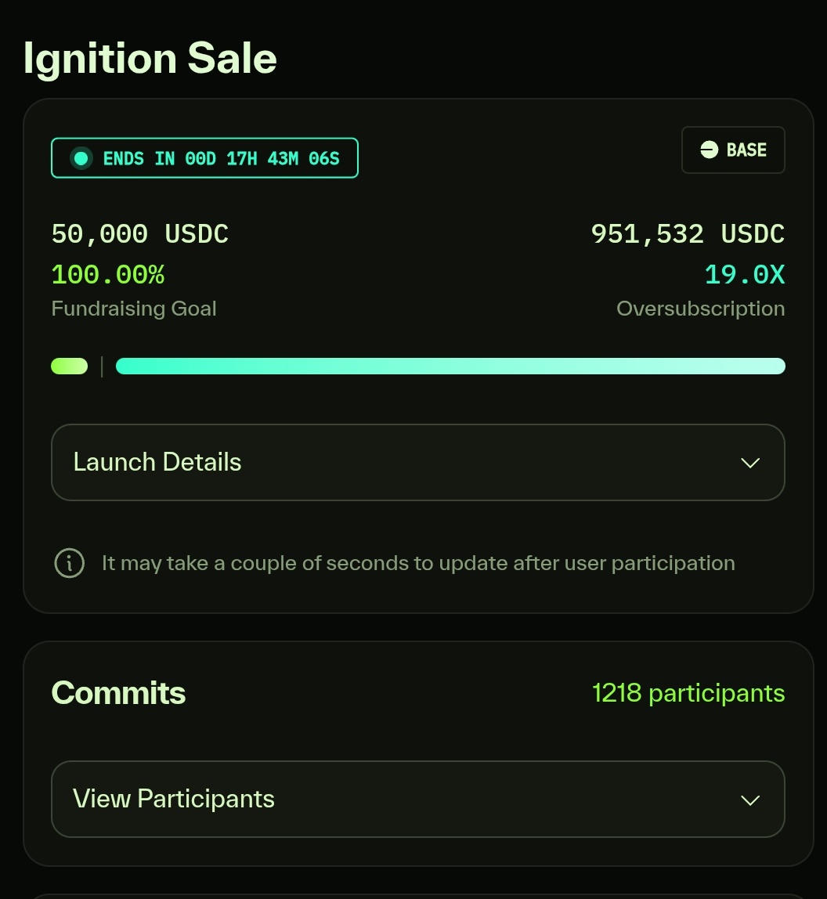This screenshot has width=827, height=899.
Task: Click the Ignition Sale heading
Action: pyautogui.click(x=150, y=59)
